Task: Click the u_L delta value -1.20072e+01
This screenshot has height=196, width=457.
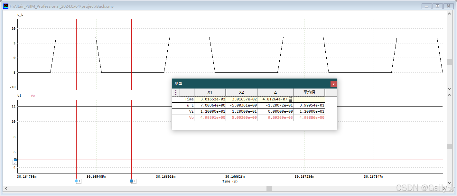Action: click(x=279, y=105)
